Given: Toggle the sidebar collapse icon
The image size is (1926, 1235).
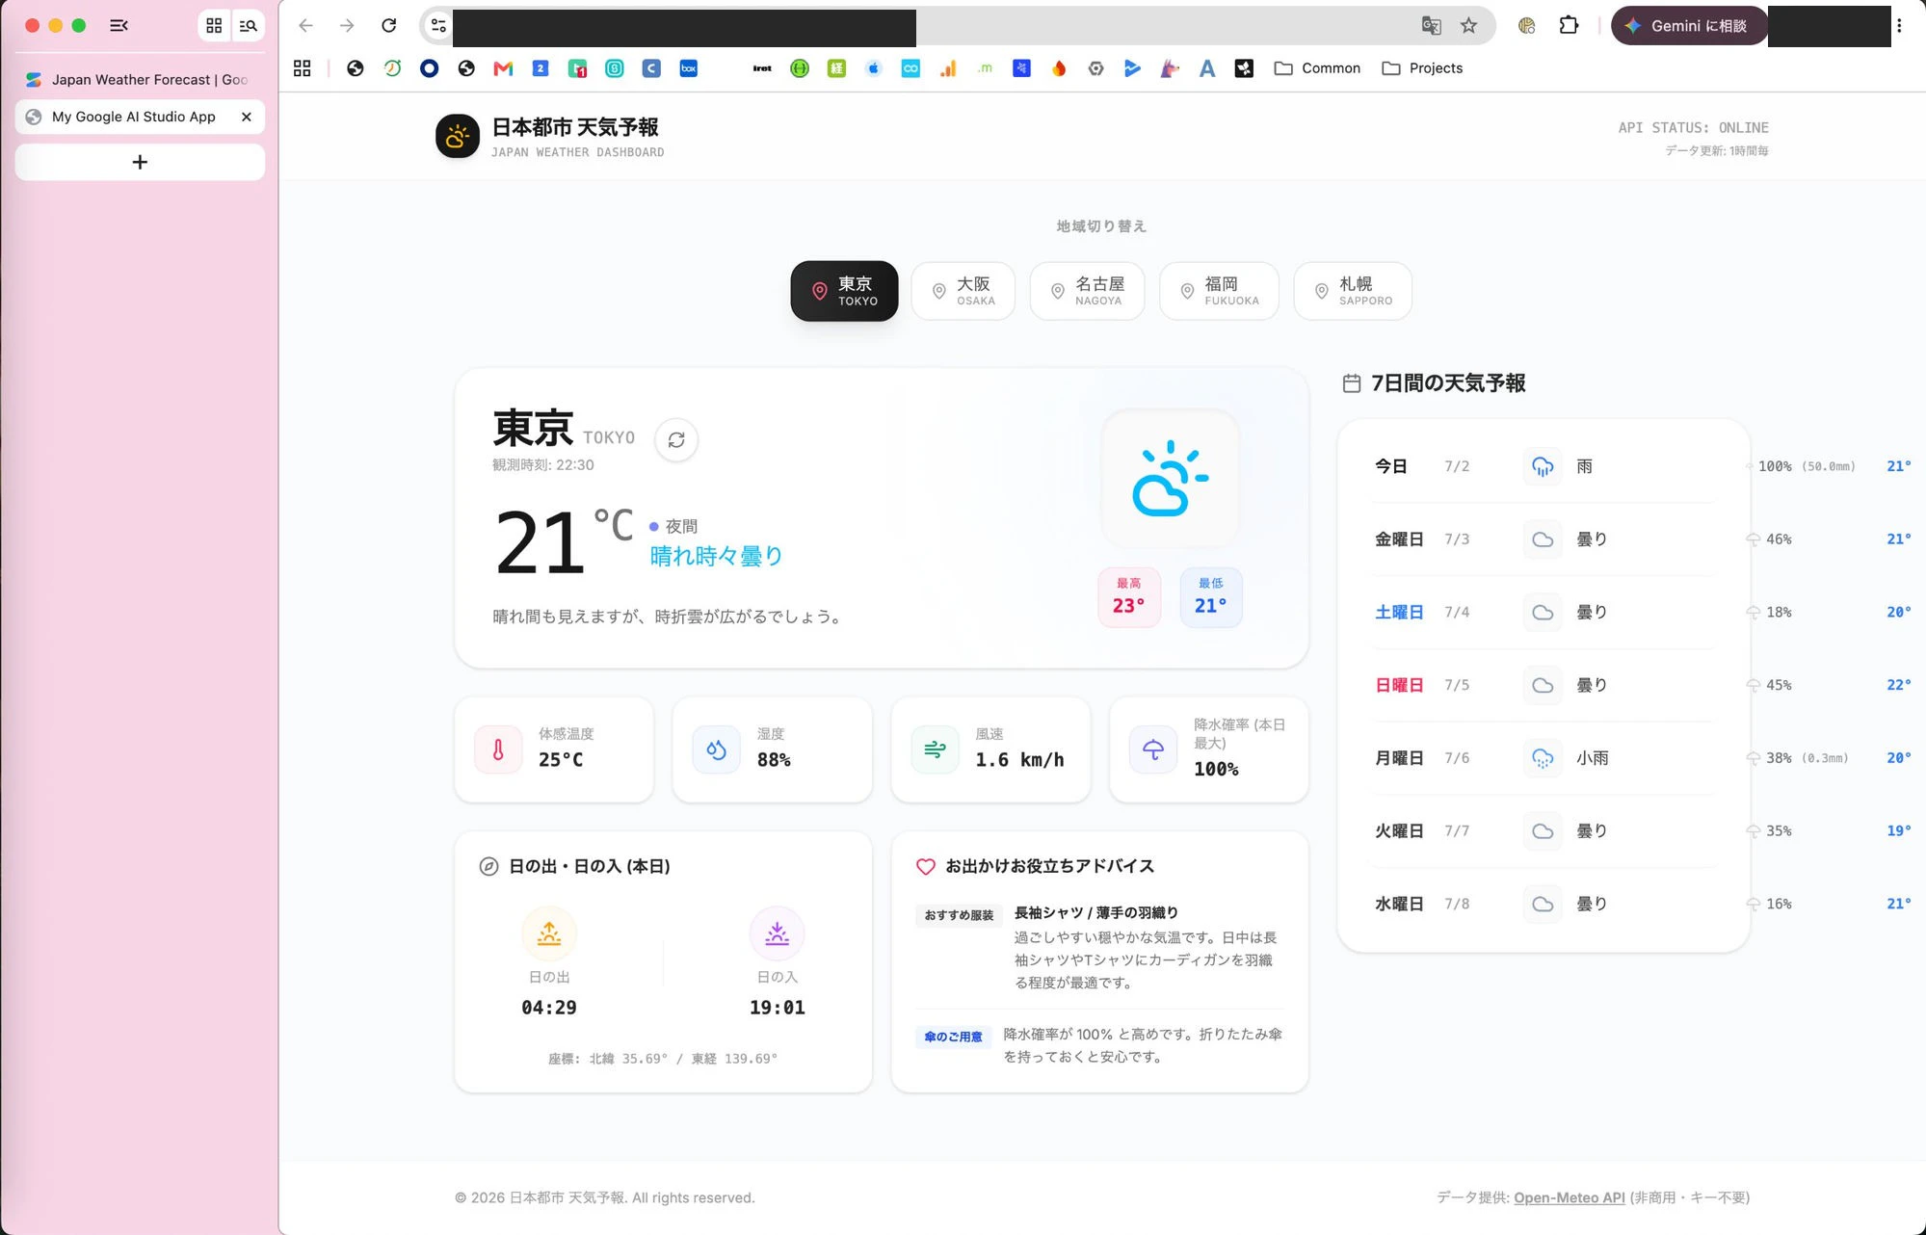Looking at the screenshot, I should click(x=119, y=26).
